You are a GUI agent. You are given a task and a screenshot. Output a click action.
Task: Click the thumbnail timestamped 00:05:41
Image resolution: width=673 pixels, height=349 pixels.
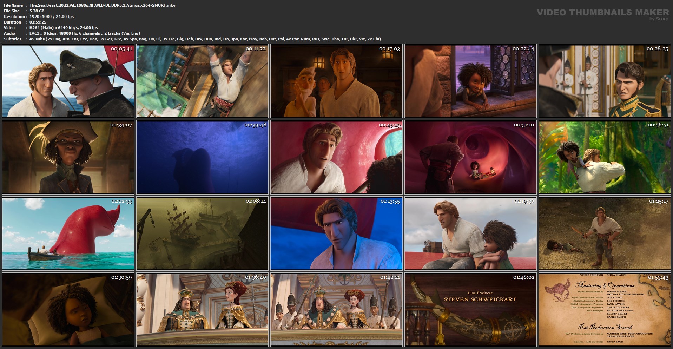click(68, 81)
